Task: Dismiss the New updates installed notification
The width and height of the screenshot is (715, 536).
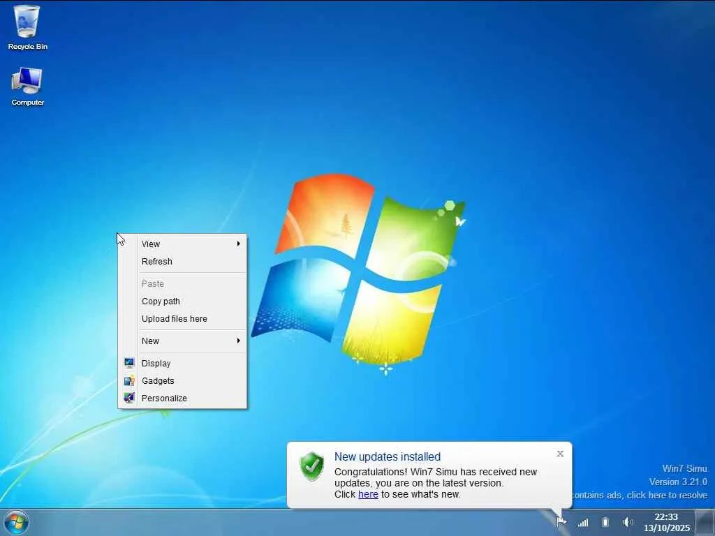Action: (560, 454)
